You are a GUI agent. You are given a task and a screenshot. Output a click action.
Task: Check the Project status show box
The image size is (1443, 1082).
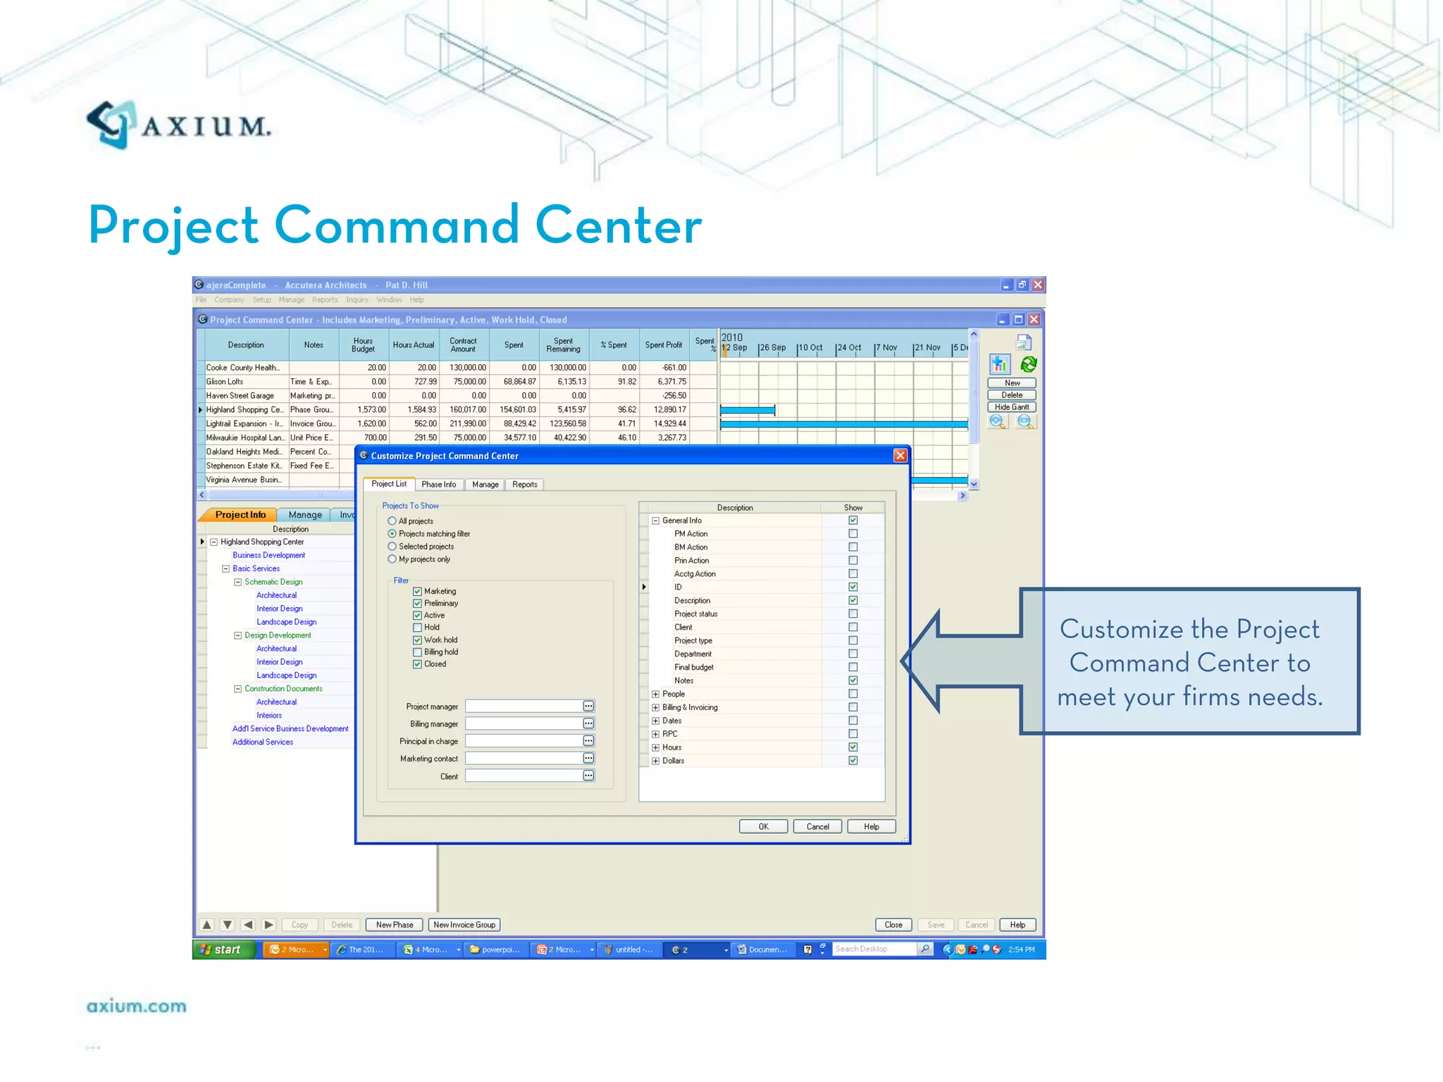click(x=853, y=614)
